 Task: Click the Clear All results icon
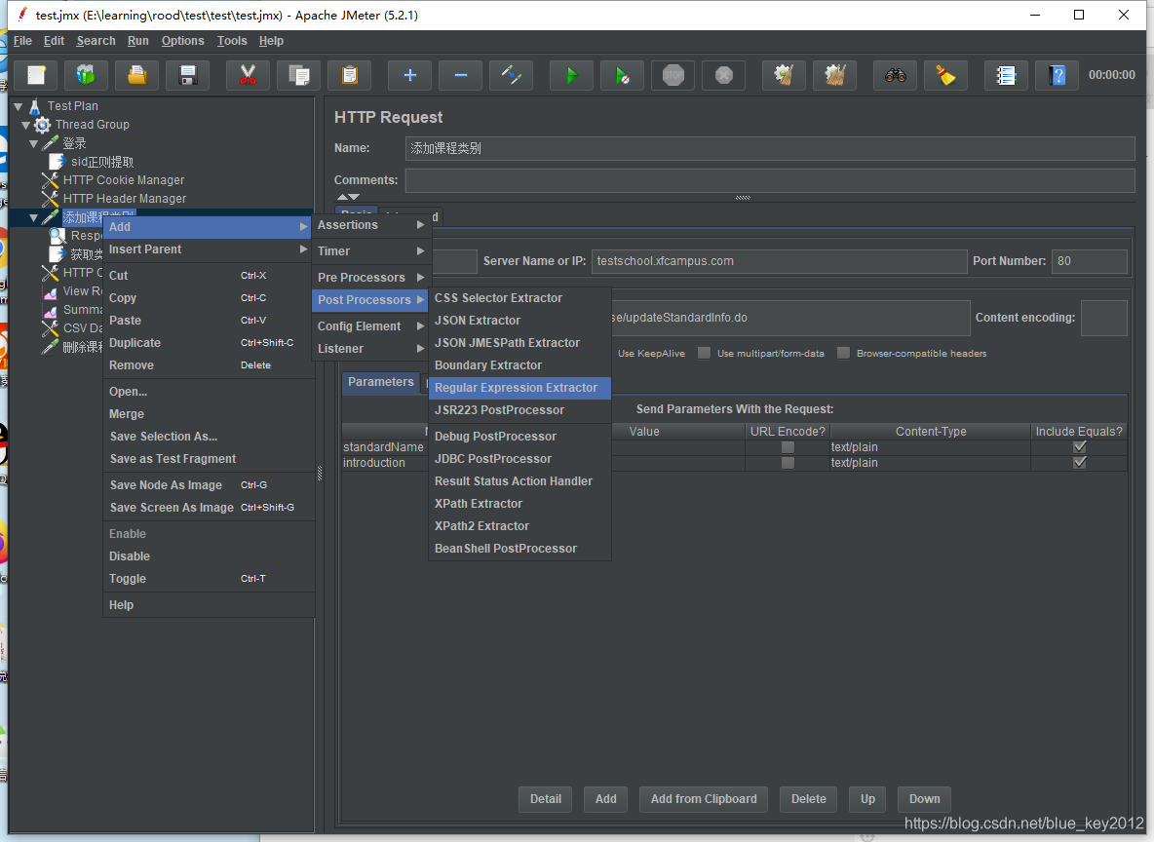834,75
